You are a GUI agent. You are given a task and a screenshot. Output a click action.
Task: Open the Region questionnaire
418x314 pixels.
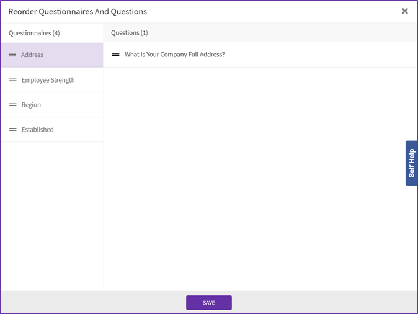point(31,105)
